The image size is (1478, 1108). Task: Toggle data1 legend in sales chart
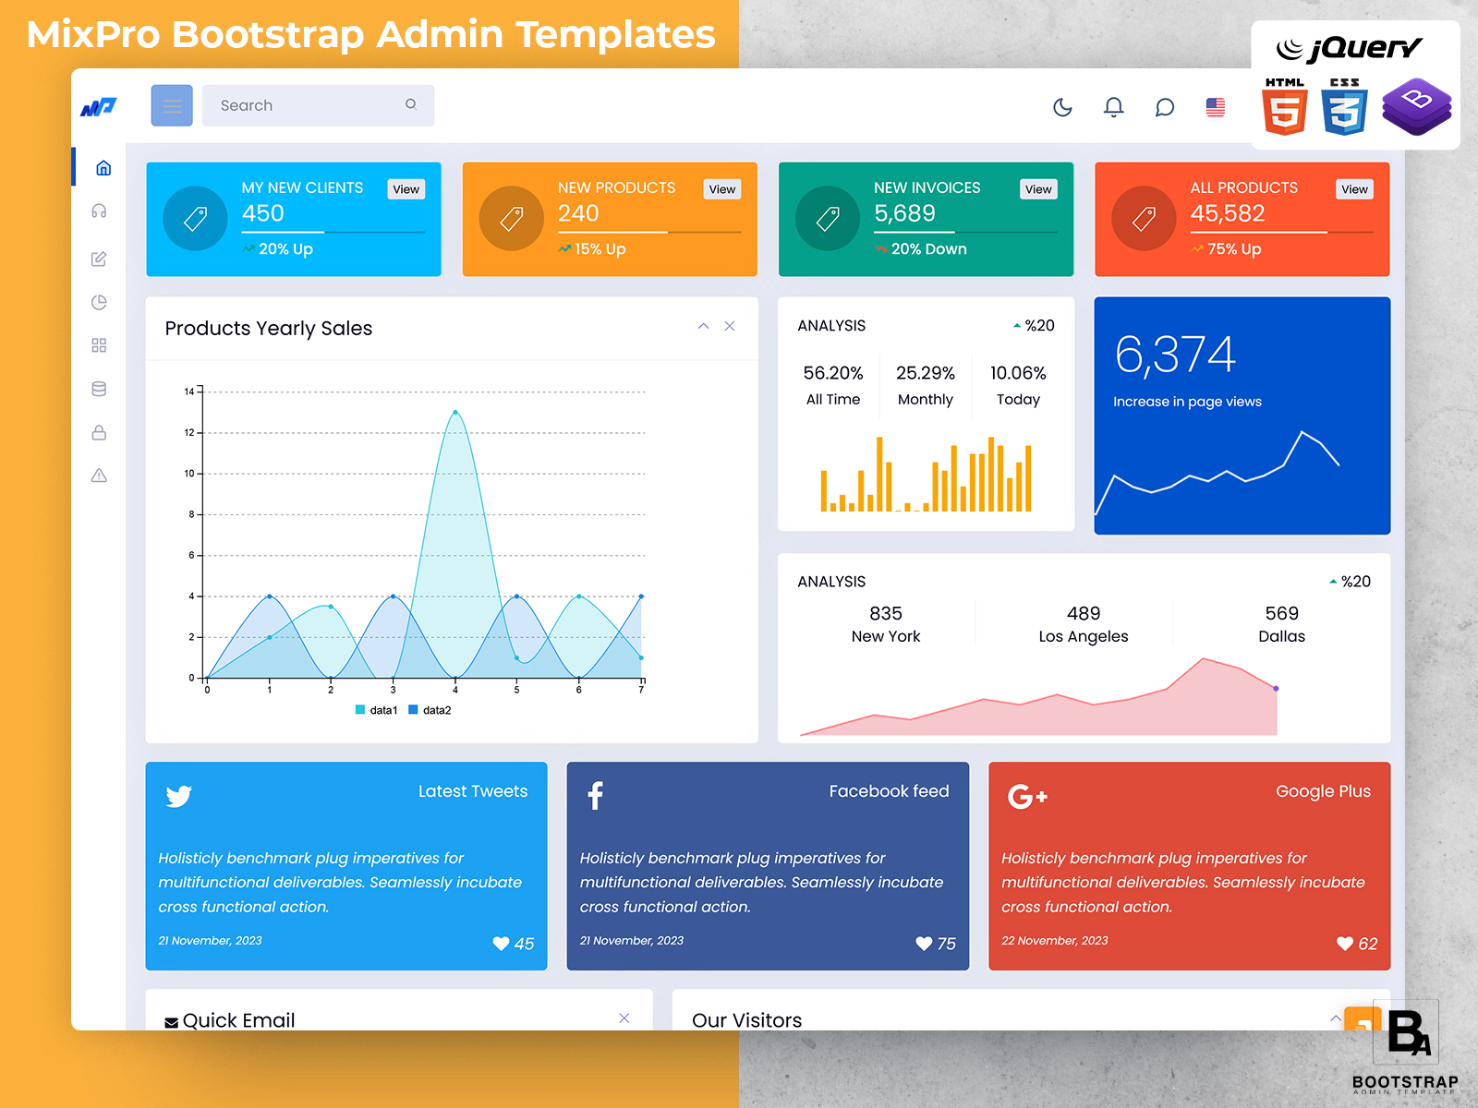377,710
